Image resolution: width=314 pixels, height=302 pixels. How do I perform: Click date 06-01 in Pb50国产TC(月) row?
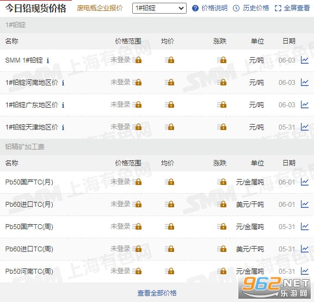coord(287,182)
